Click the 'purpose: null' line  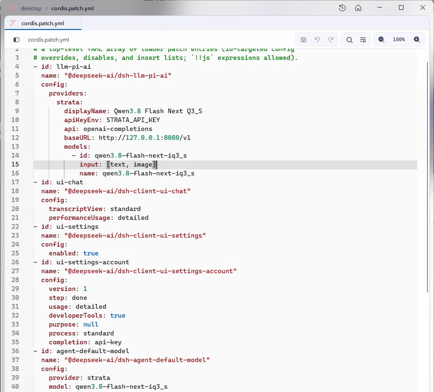(x=73, y=325)
